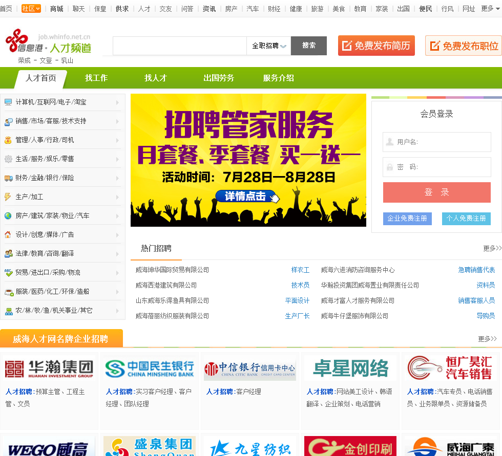Open 威海西港建筑有限公司 company link
Screen dimensions: 502x456
tap(166, 285)
